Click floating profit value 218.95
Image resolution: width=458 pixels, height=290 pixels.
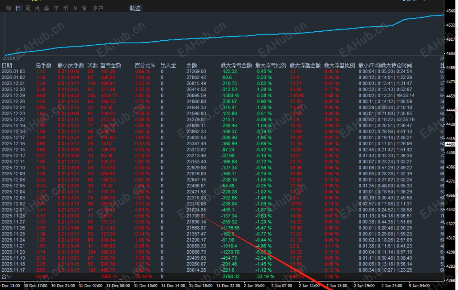(297, 96)
